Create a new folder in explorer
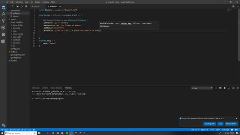 coord(18,6)
